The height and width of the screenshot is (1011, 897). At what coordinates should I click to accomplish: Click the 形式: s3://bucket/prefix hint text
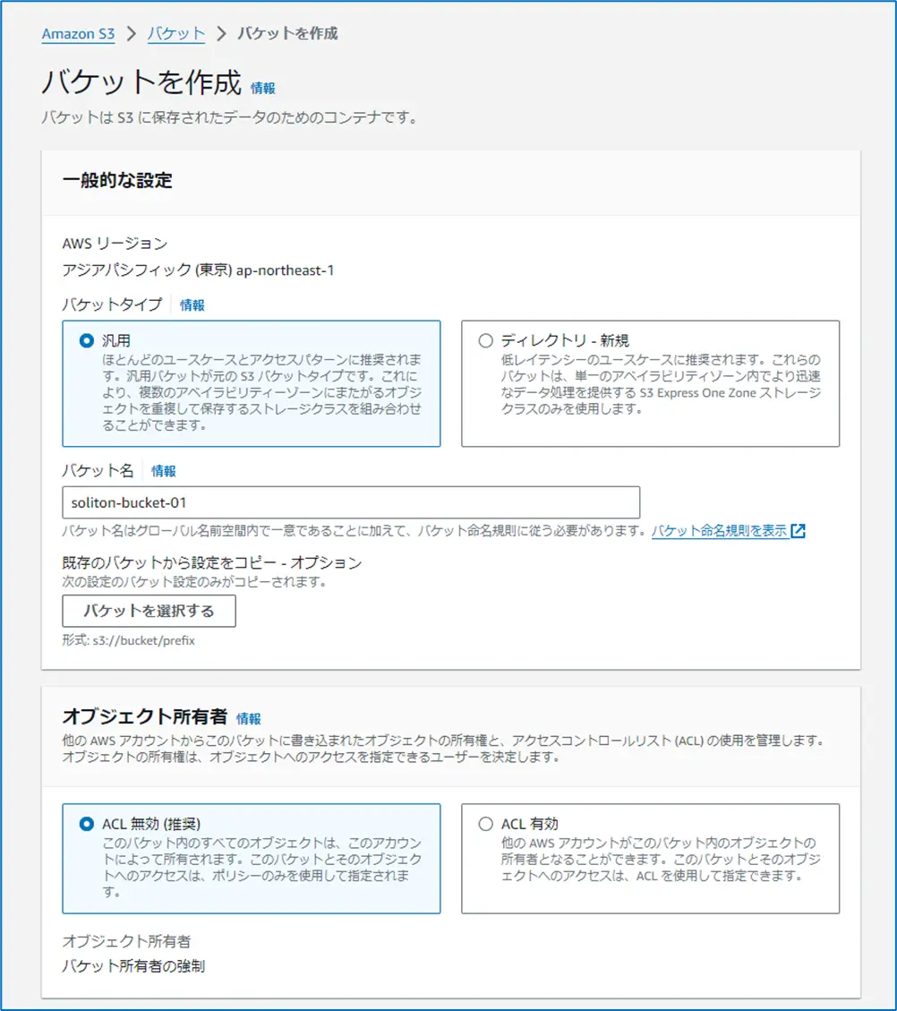(128, 640)
